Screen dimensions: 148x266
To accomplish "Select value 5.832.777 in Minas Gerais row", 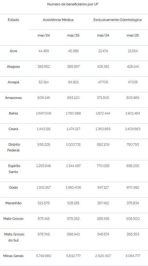I will [73, 256].
